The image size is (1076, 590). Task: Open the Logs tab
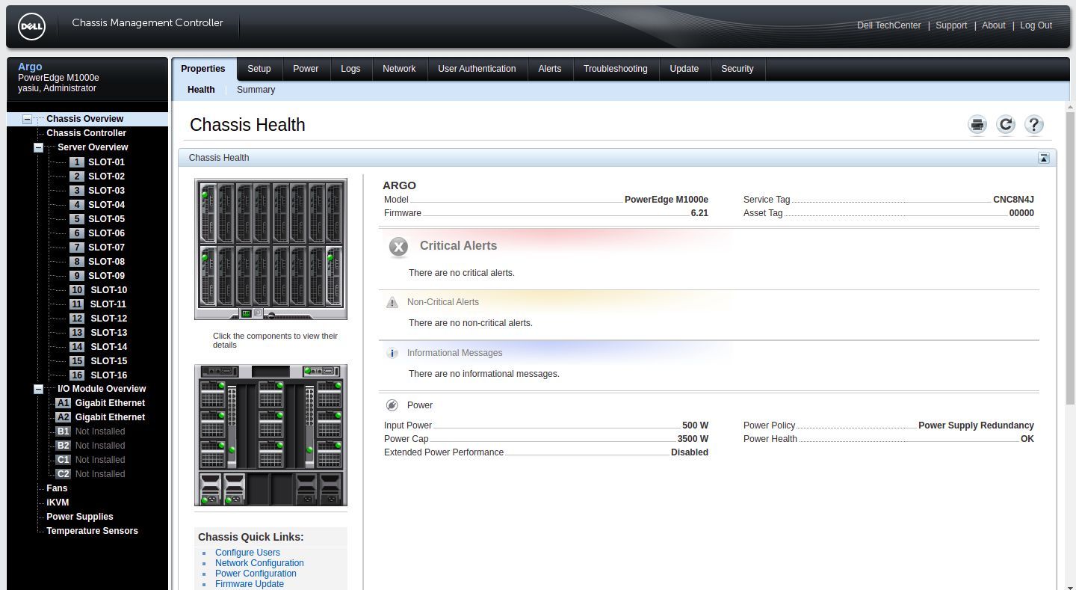click(x=350, y=69)
